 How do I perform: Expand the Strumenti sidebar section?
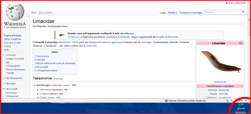point(4,84)
